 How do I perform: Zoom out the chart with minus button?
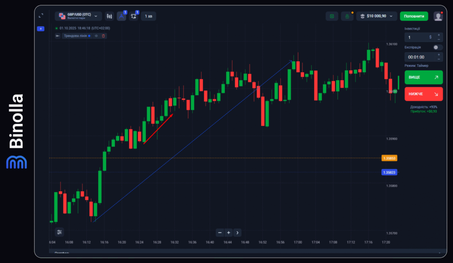[220, 232]
